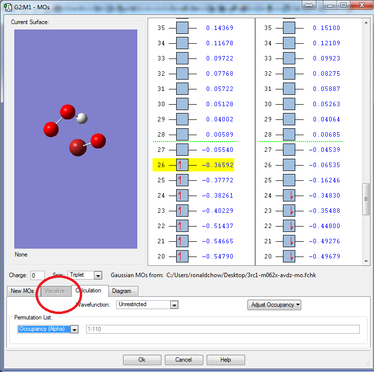Toggle alpha orbital 20 occupancy box

pyautogui.click(x=182, y=256)
